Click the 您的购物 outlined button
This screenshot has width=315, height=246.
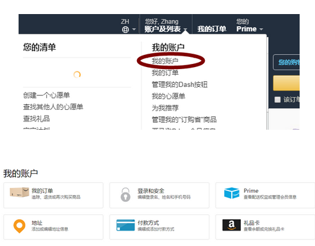(x=286, y=62)
